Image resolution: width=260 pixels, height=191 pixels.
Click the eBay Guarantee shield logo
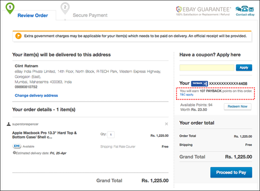point(179,9)
